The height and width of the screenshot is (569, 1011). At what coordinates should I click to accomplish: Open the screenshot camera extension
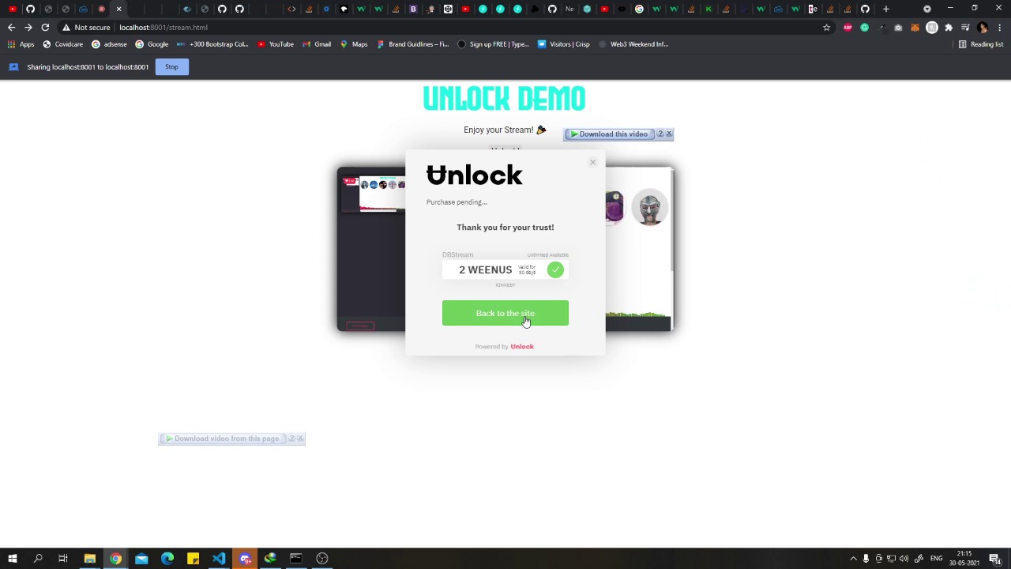(x=898, y=28)
